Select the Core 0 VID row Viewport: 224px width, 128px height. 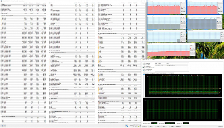click(23, 17)
